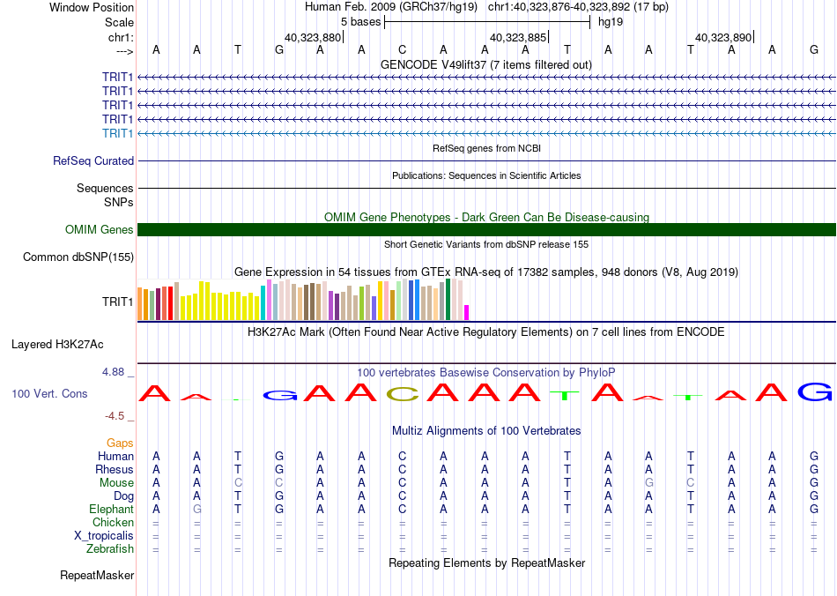Screen dimensions: 837x596
Task: Open RefSeq genes from NCBI track title
Action: tap(486, 148)
